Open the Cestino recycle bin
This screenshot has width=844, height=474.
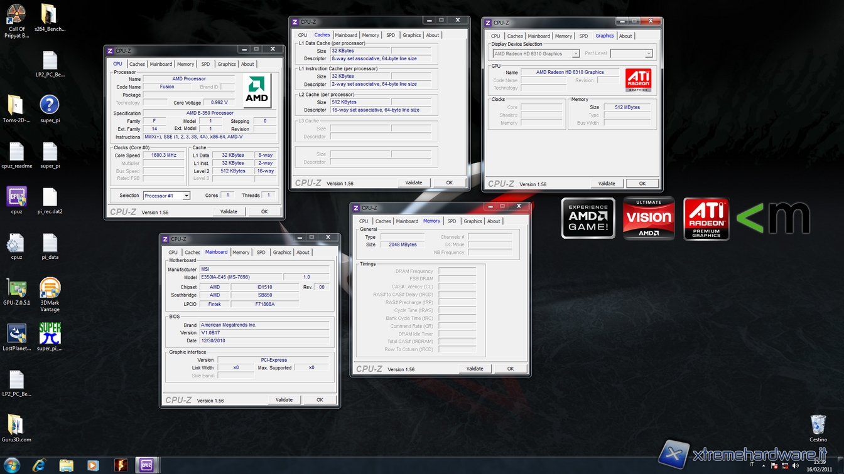pyautogui.click(x=818, y=425)
